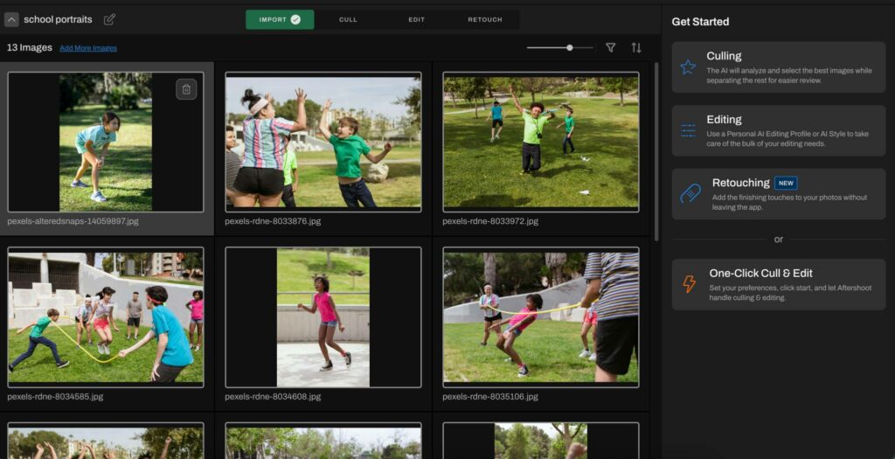Click the Retouching bandage icon

click(690, 194)
